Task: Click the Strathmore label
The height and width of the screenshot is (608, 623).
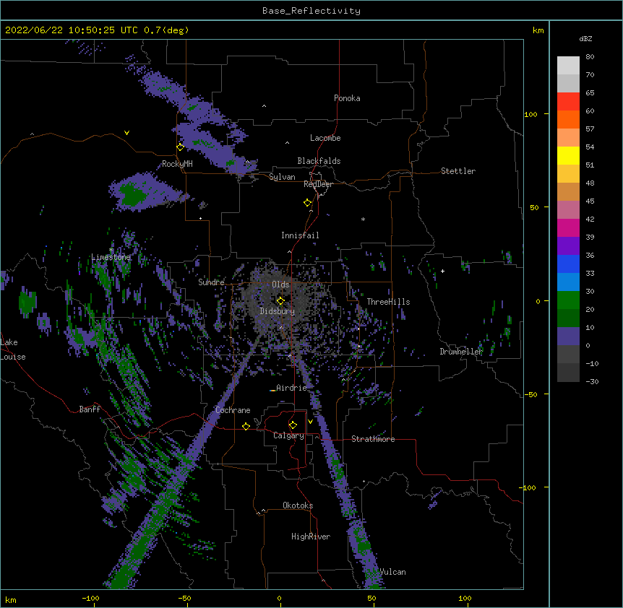Action: 373,439
